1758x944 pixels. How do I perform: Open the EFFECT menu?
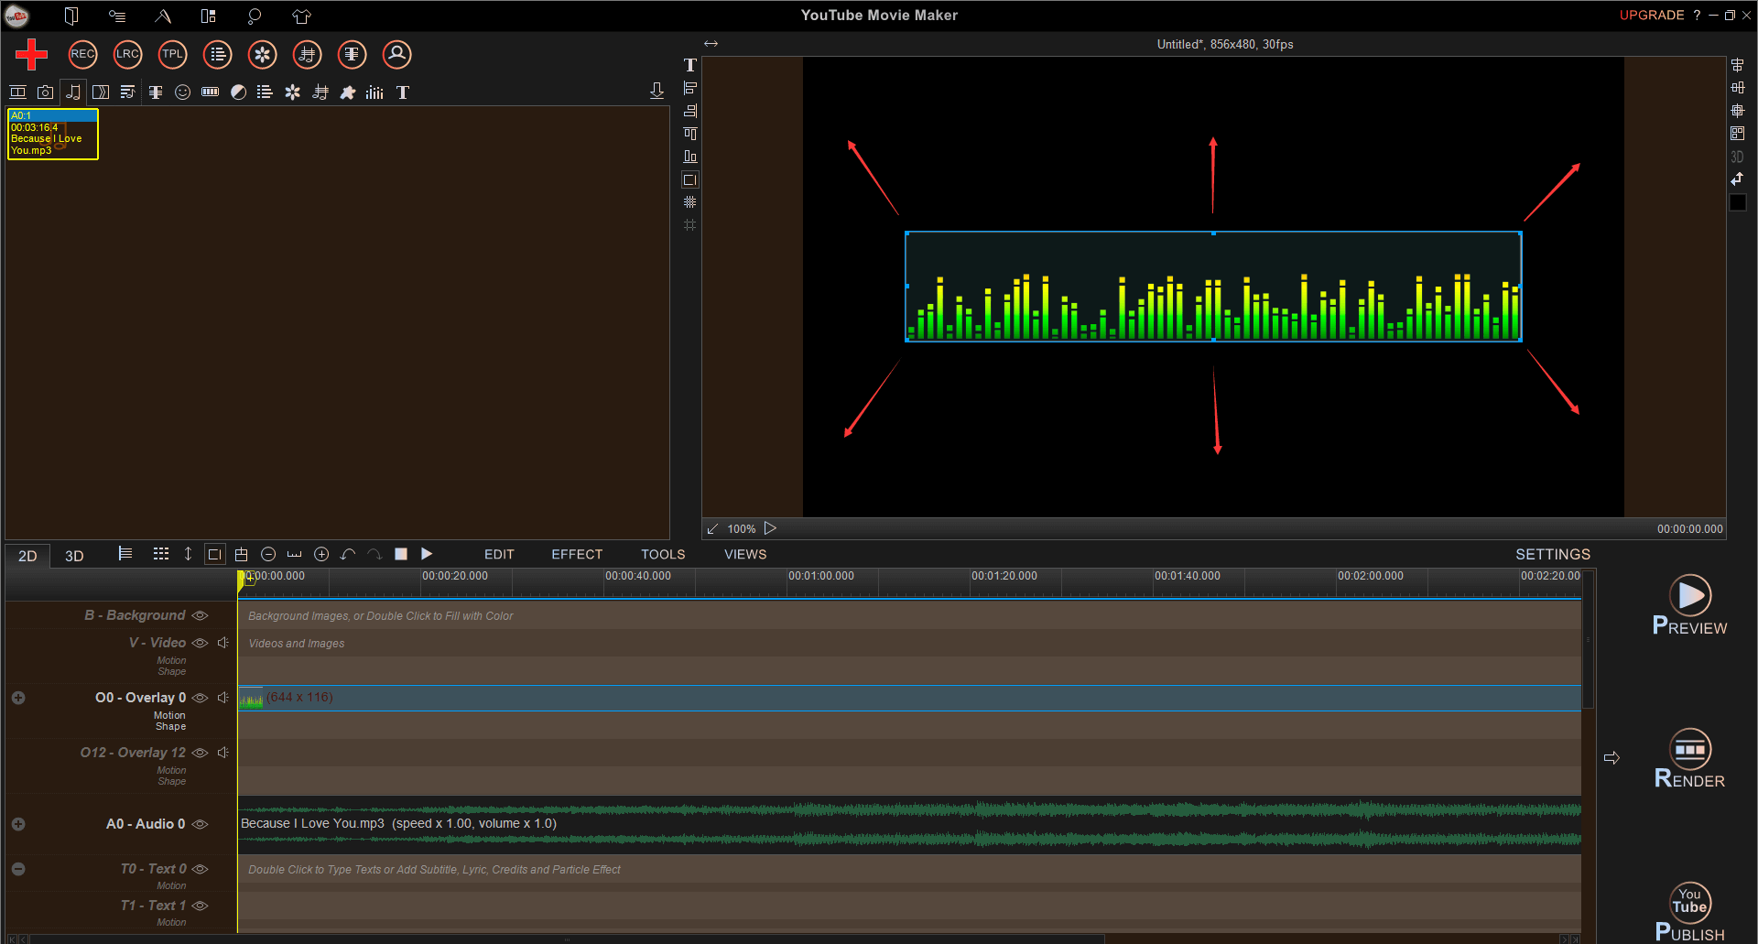(x=577, y=554)
